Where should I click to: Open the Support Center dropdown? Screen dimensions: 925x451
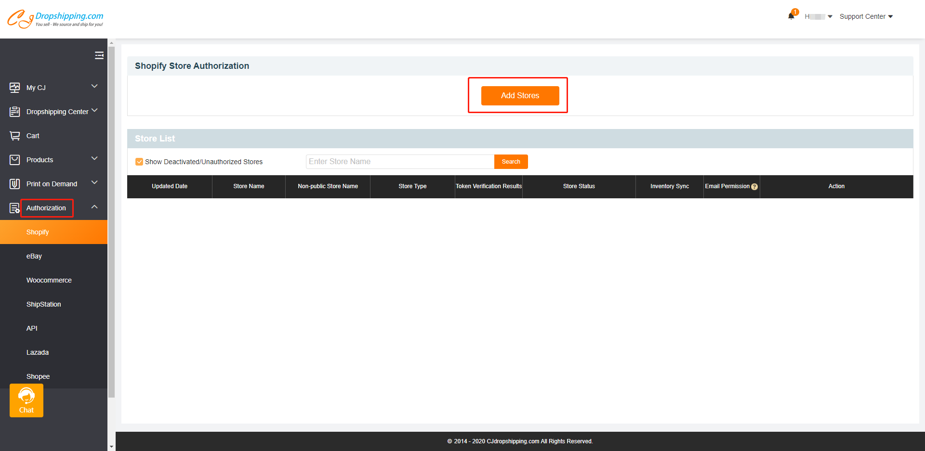point(866,16)
